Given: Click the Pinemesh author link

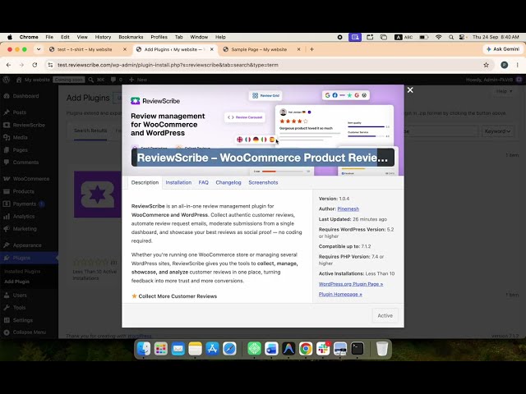Looking at the screenshot, I should (348, 208).
